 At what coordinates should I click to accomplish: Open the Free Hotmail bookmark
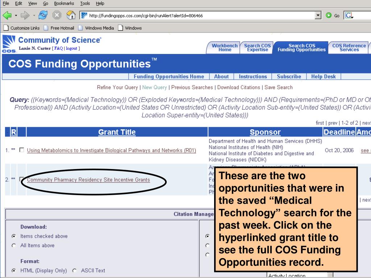coord(59,28)
